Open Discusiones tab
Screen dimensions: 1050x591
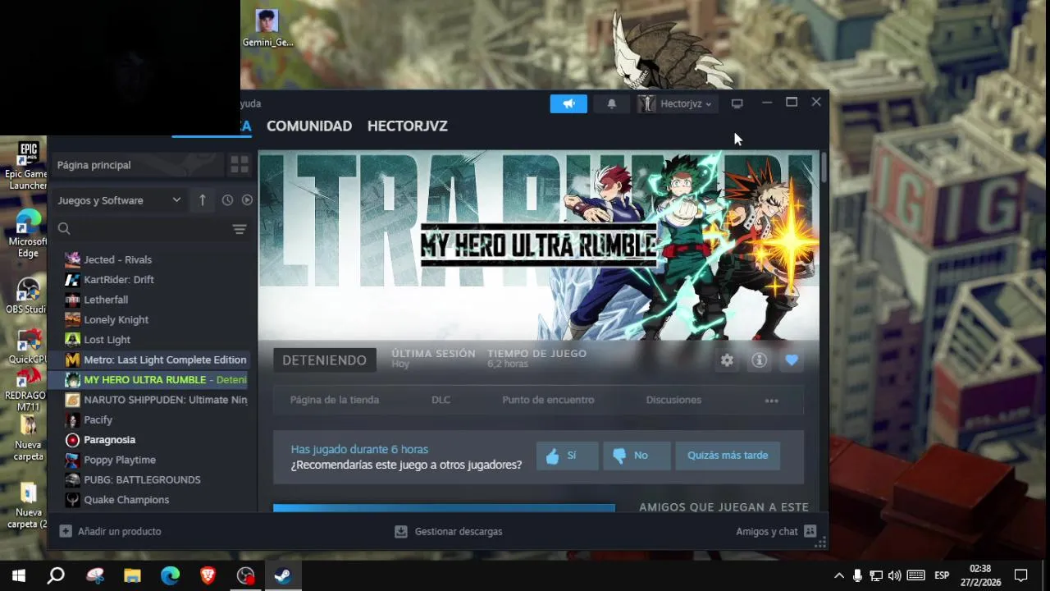pos(673,400)
